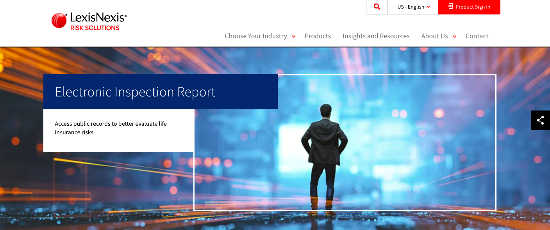
Task: Open the search magnifier icon
Action: (x=377, y=7)
